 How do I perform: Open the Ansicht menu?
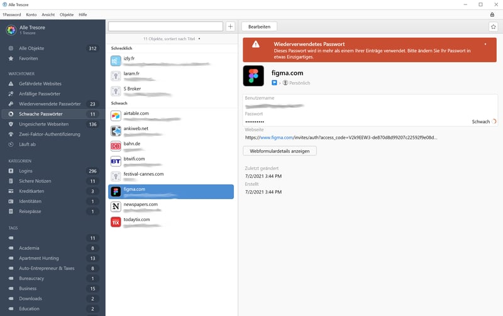tap(48, 14)
